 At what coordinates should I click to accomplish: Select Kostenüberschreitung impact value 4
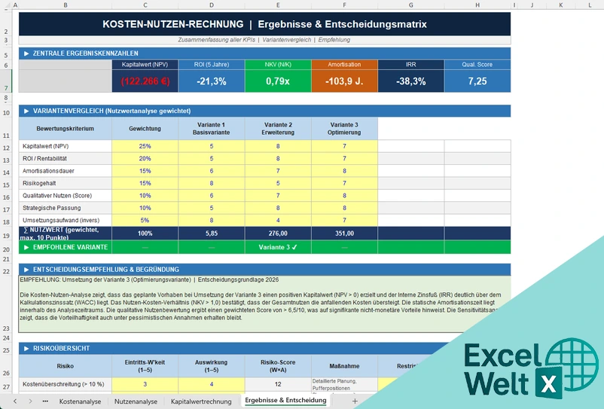[x=212, y=384]
